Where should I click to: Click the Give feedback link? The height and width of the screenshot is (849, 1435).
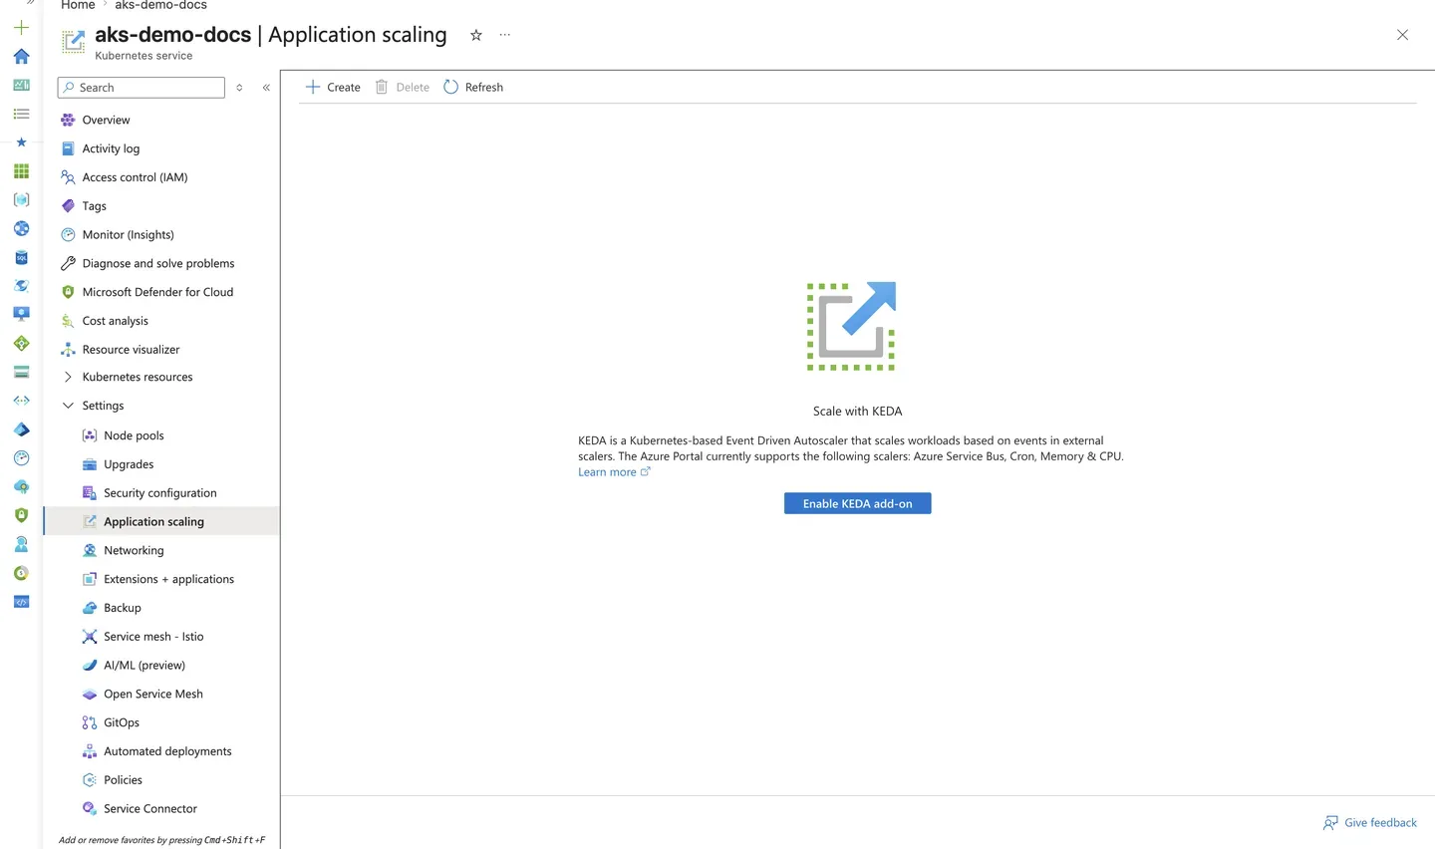[x=1369, y=822]
